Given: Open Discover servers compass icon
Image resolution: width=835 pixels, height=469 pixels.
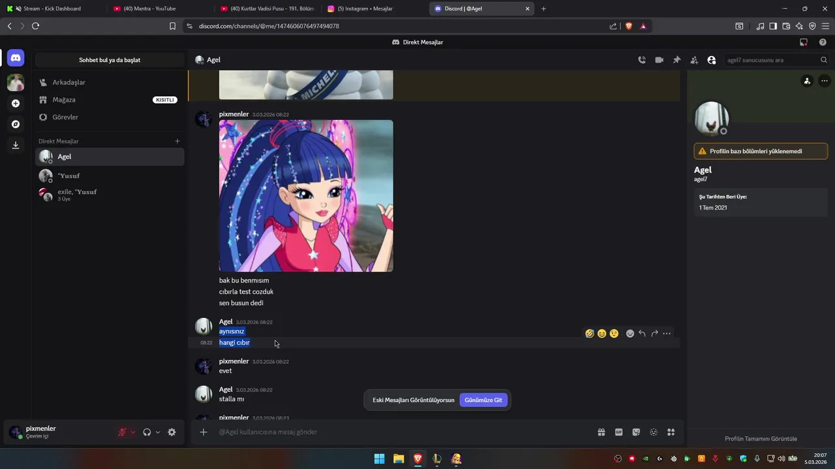Looking at the screenshot, I should (x=16, y=124).
